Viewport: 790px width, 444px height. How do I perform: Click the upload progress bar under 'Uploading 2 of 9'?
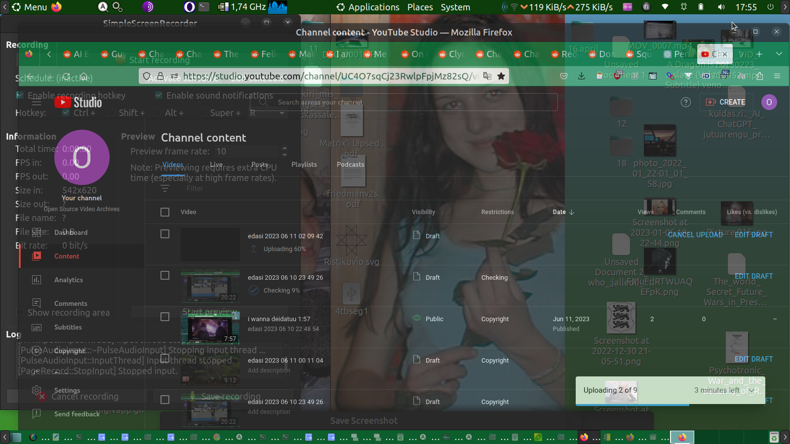point(671,405)
